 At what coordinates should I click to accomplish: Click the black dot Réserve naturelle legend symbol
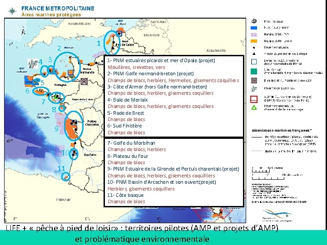pyautogui.click(x=254, y=48)
